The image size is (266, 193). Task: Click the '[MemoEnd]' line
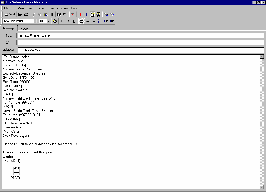11,160
